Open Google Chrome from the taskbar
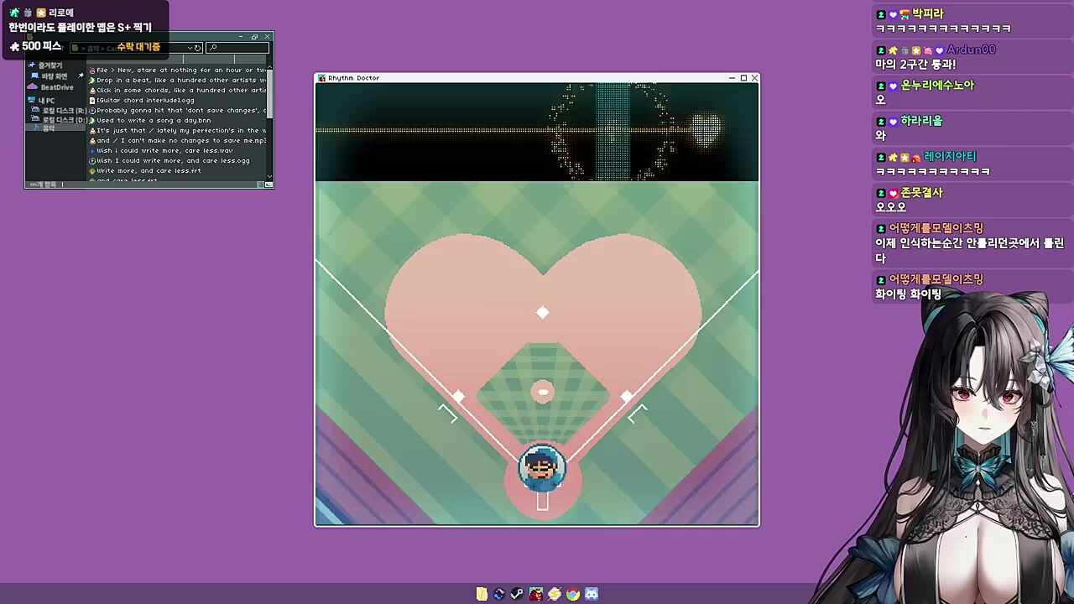The image size is (1074, 604). (573, 594)
